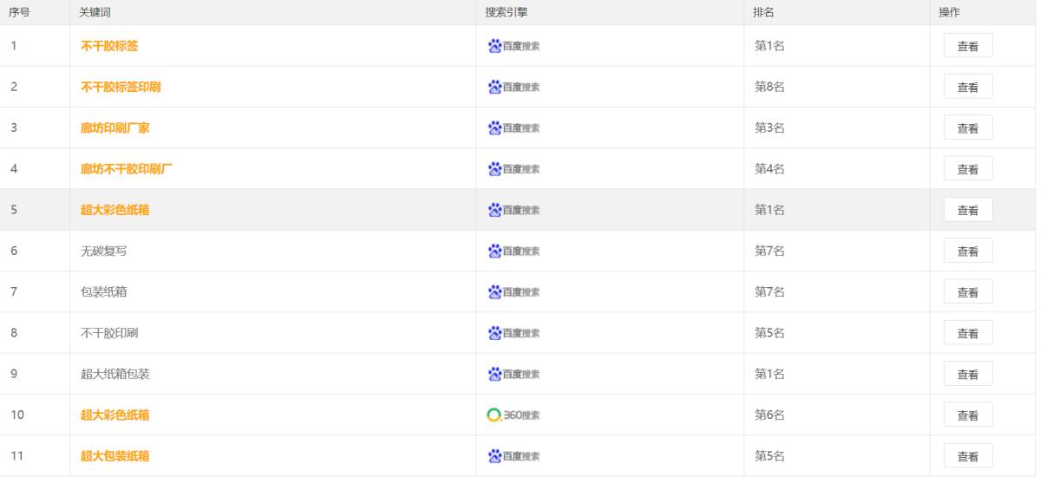Click the 关键词 column header
The height and width of the screenshot is (477, 1041).
(95, 12)
